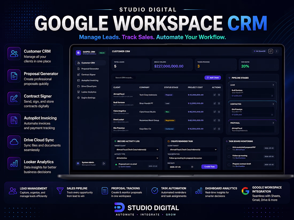The width and height of the screenshot is (294, 220).
Task: Open Customer CRM in the sidebar
Action: tap(90, 63)
